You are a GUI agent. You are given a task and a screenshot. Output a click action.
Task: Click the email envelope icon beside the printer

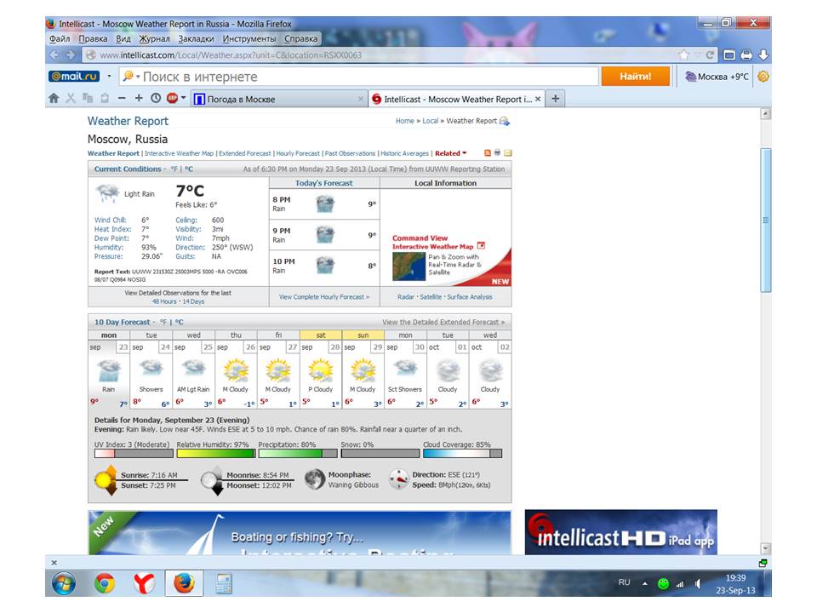point(508,153)
